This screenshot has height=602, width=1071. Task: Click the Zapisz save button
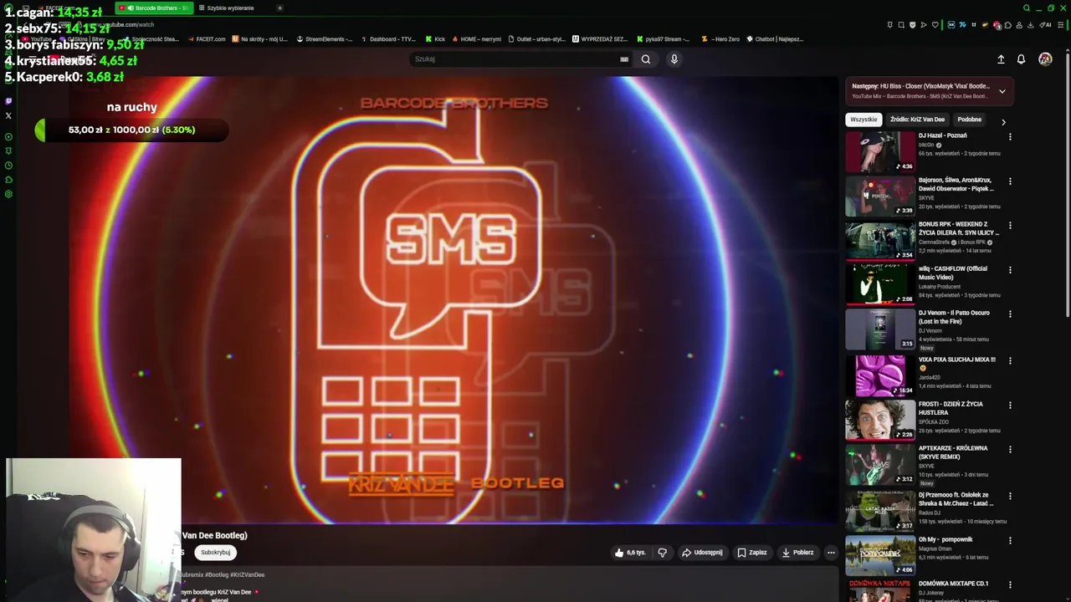coord(751,553)
